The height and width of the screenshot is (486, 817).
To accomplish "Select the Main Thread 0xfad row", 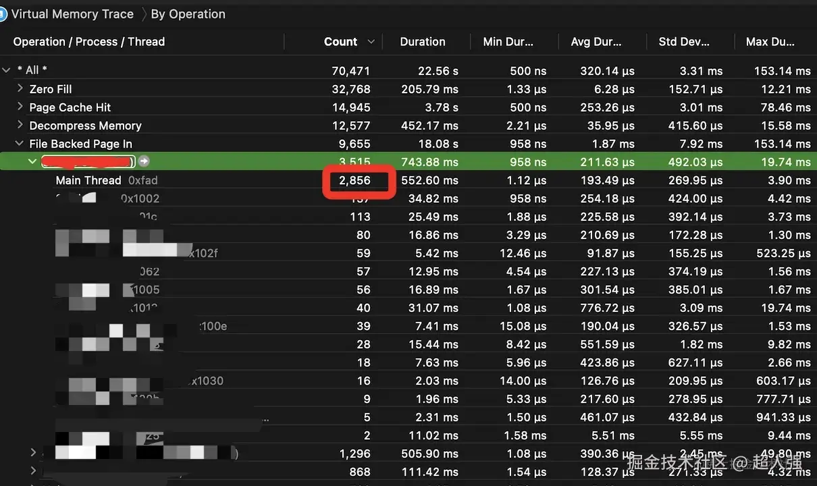I will click(x=408, y=180).
